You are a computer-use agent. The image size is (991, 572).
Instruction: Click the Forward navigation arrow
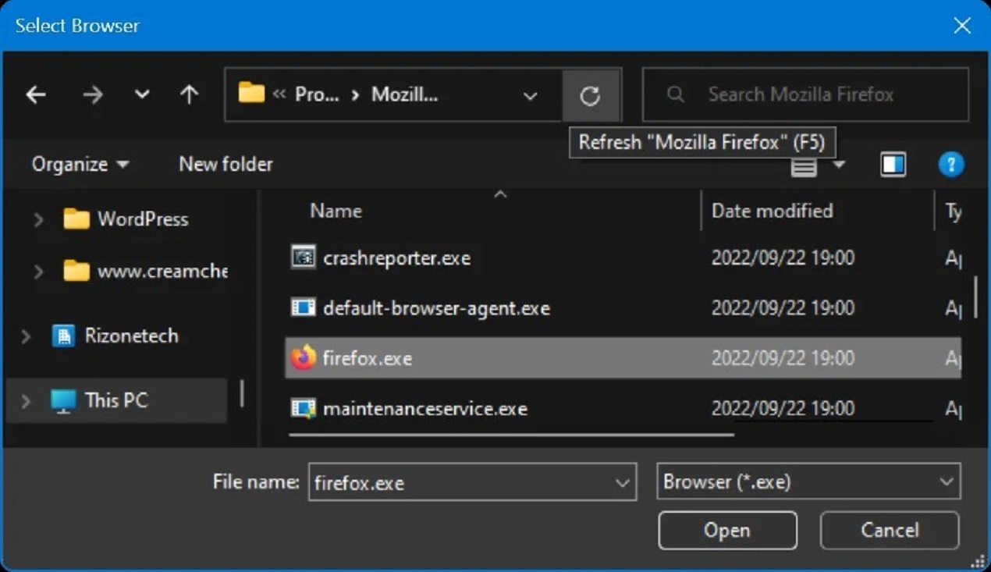93,95
